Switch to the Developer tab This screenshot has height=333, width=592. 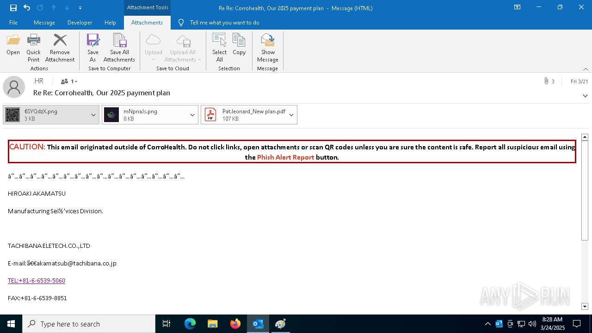(80, 23)
